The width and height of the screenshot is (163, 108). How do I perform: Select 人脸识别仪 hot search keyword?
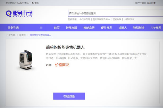[x=129, y=19]
